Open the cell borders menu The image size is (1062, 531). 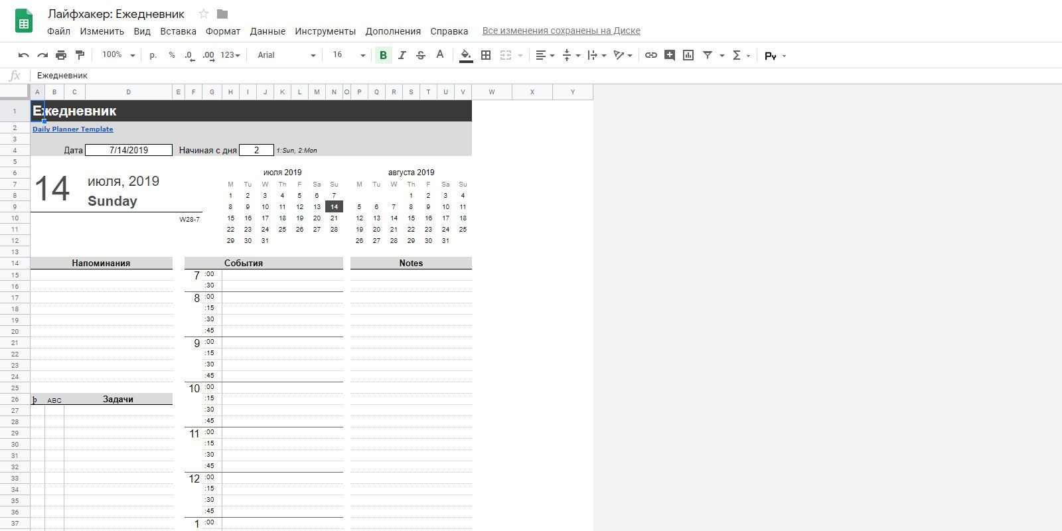(x=486, y=55)
